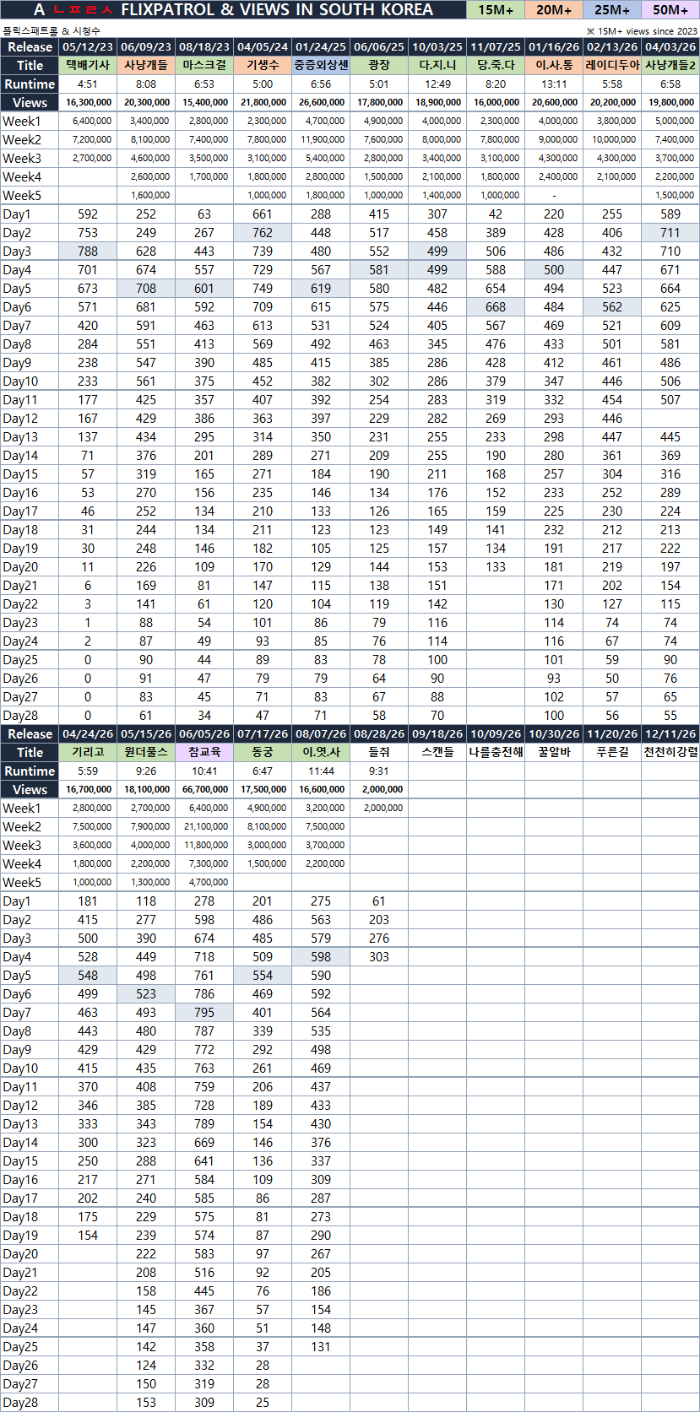Select the 광장 title cell
Viewport: 700px width, 1412px height.
tap(379, 65)
